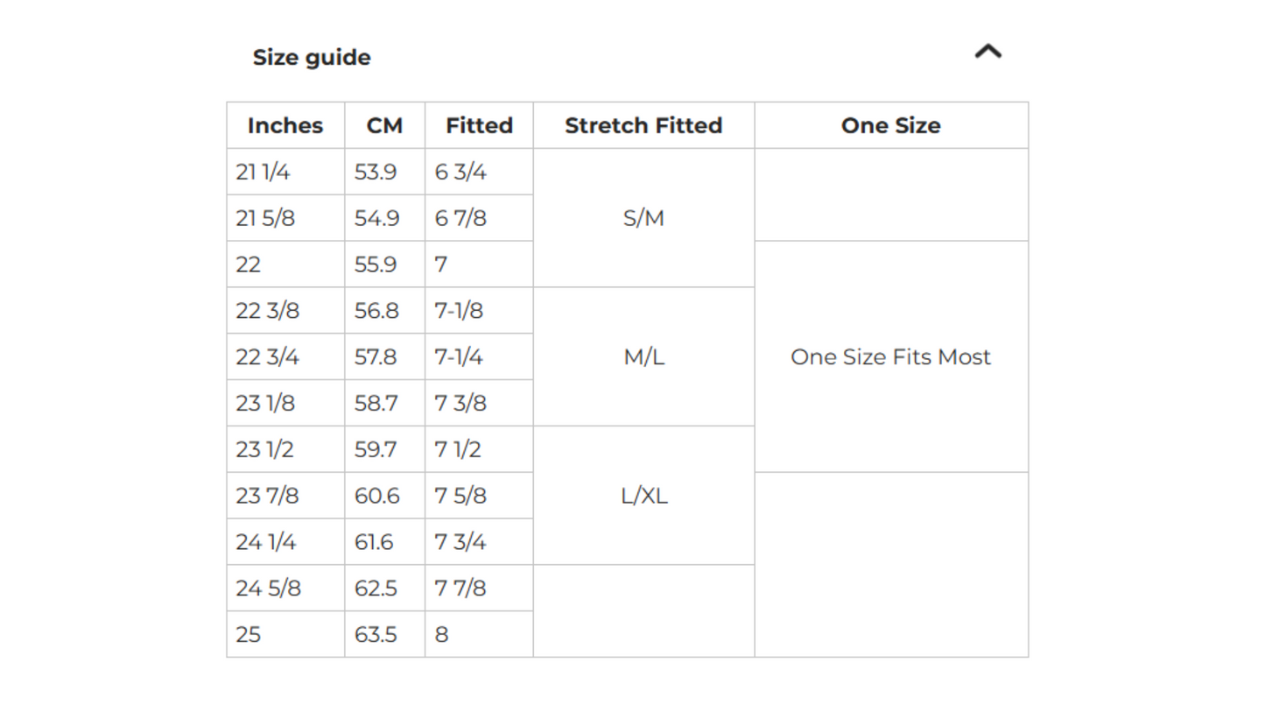Screen dimensions: 1265x712
Task: Click the 6 7/8 fitted size cell
Action: click(460, 219)
